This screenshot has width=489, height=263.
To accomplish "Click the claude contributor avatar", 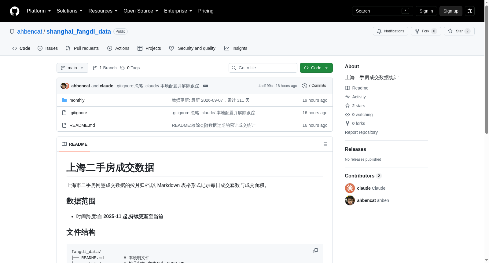I will pos(350,188).
